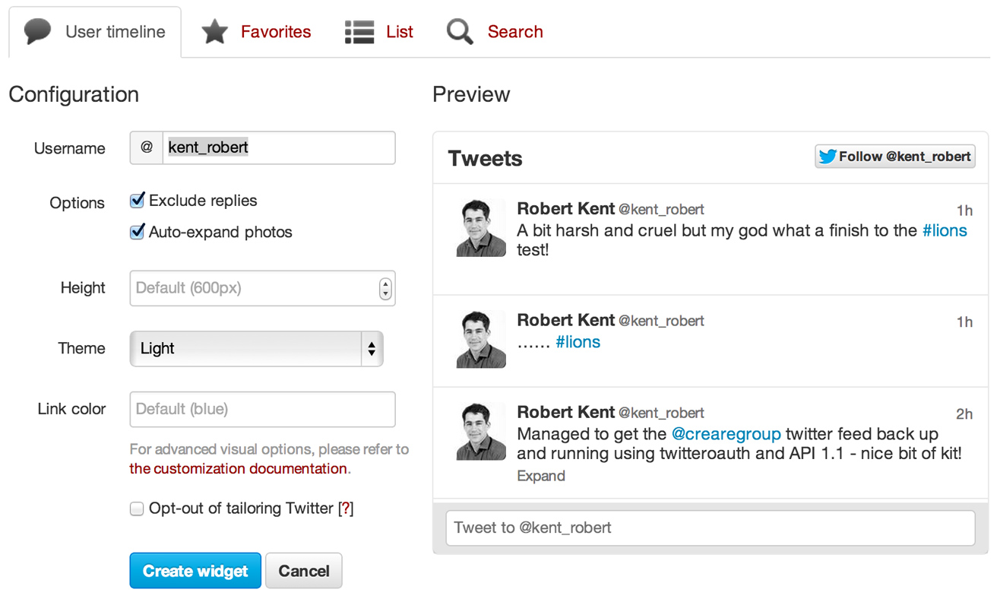Click the Tweet to @kent_robert box
The width and height of the screenshot is (1000, 602).
click(710, 528)
